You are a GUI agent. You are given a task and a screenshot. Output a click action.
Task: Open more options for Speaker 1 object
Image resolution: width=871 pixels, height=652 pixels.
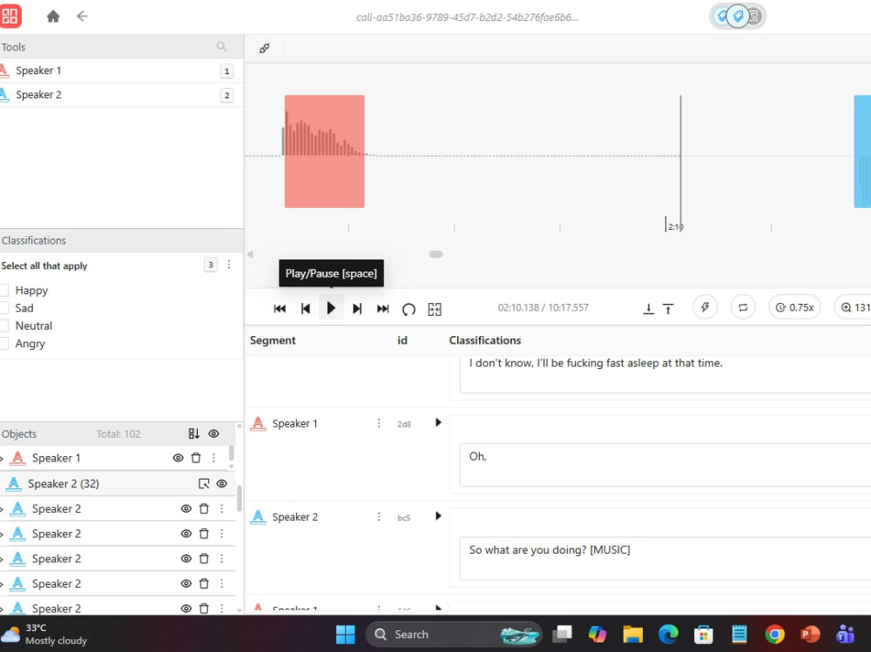pyautogui.click(x=214, y=458)
